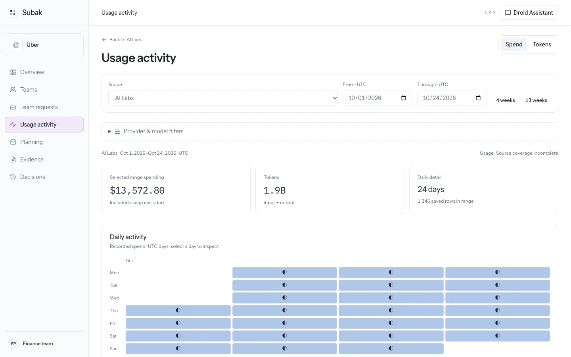The height and width of the screenshot is (357, 571).
Task: Click the From date input 10/01/2026
Action: coord(377,98)
